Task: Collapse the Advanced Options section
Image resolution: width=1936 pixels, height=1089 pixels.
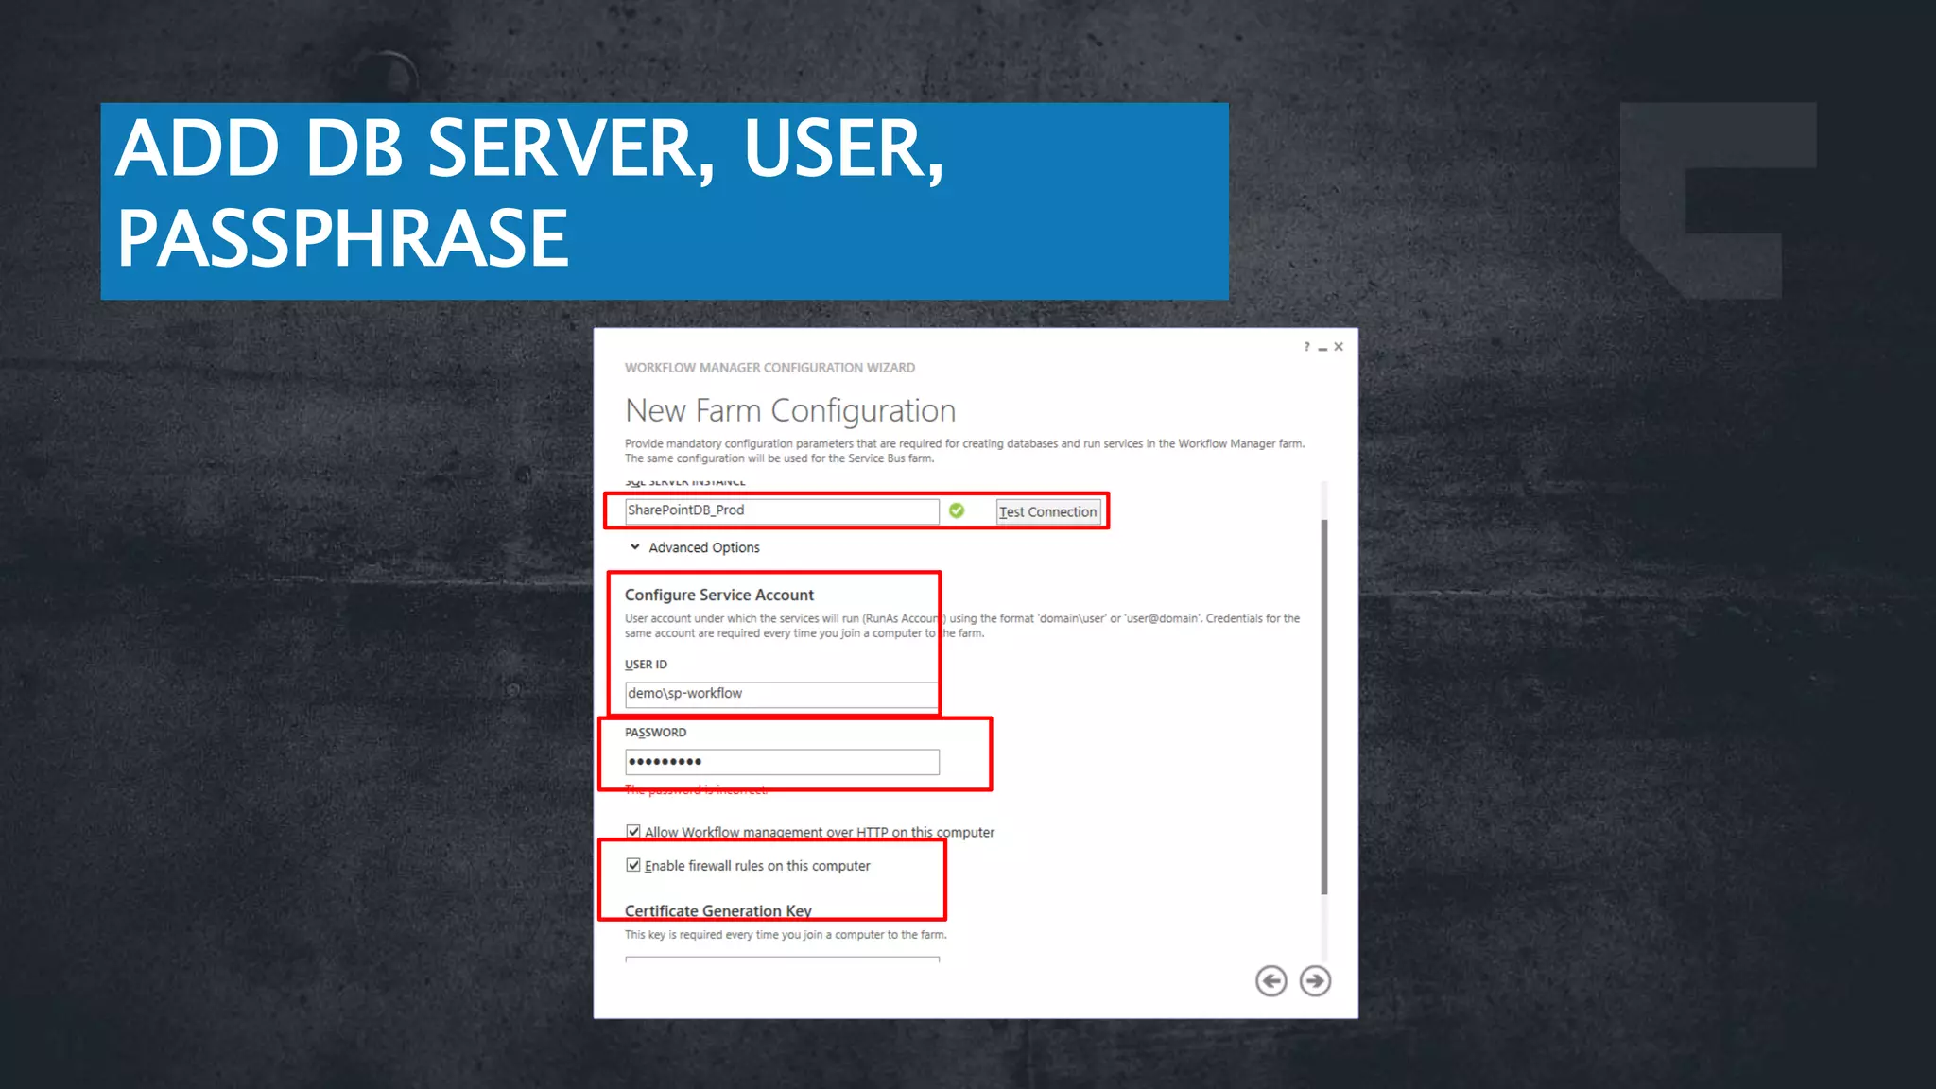Action: coord(695,547)
